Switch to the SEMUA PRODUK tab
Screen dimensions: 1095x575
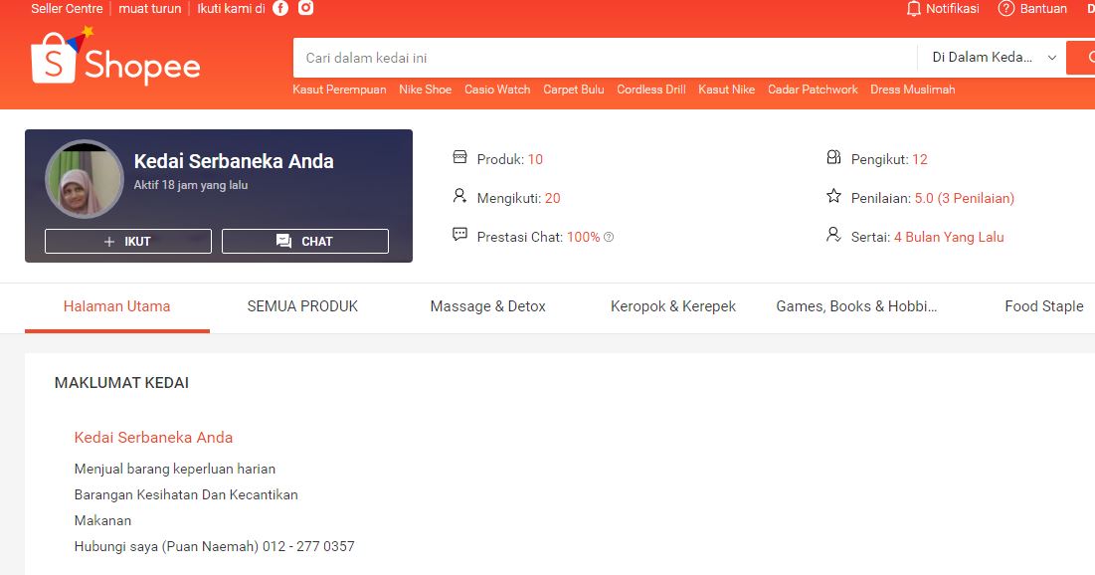[302, 306]
